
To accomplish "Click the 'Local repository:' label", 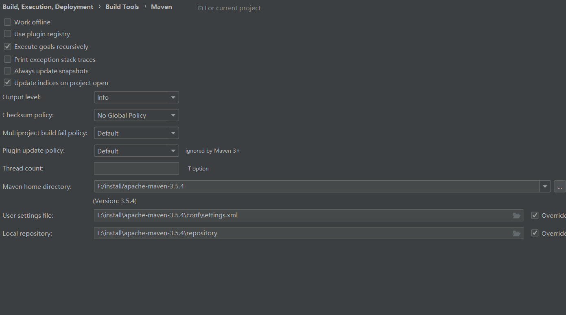I will 27,234.
